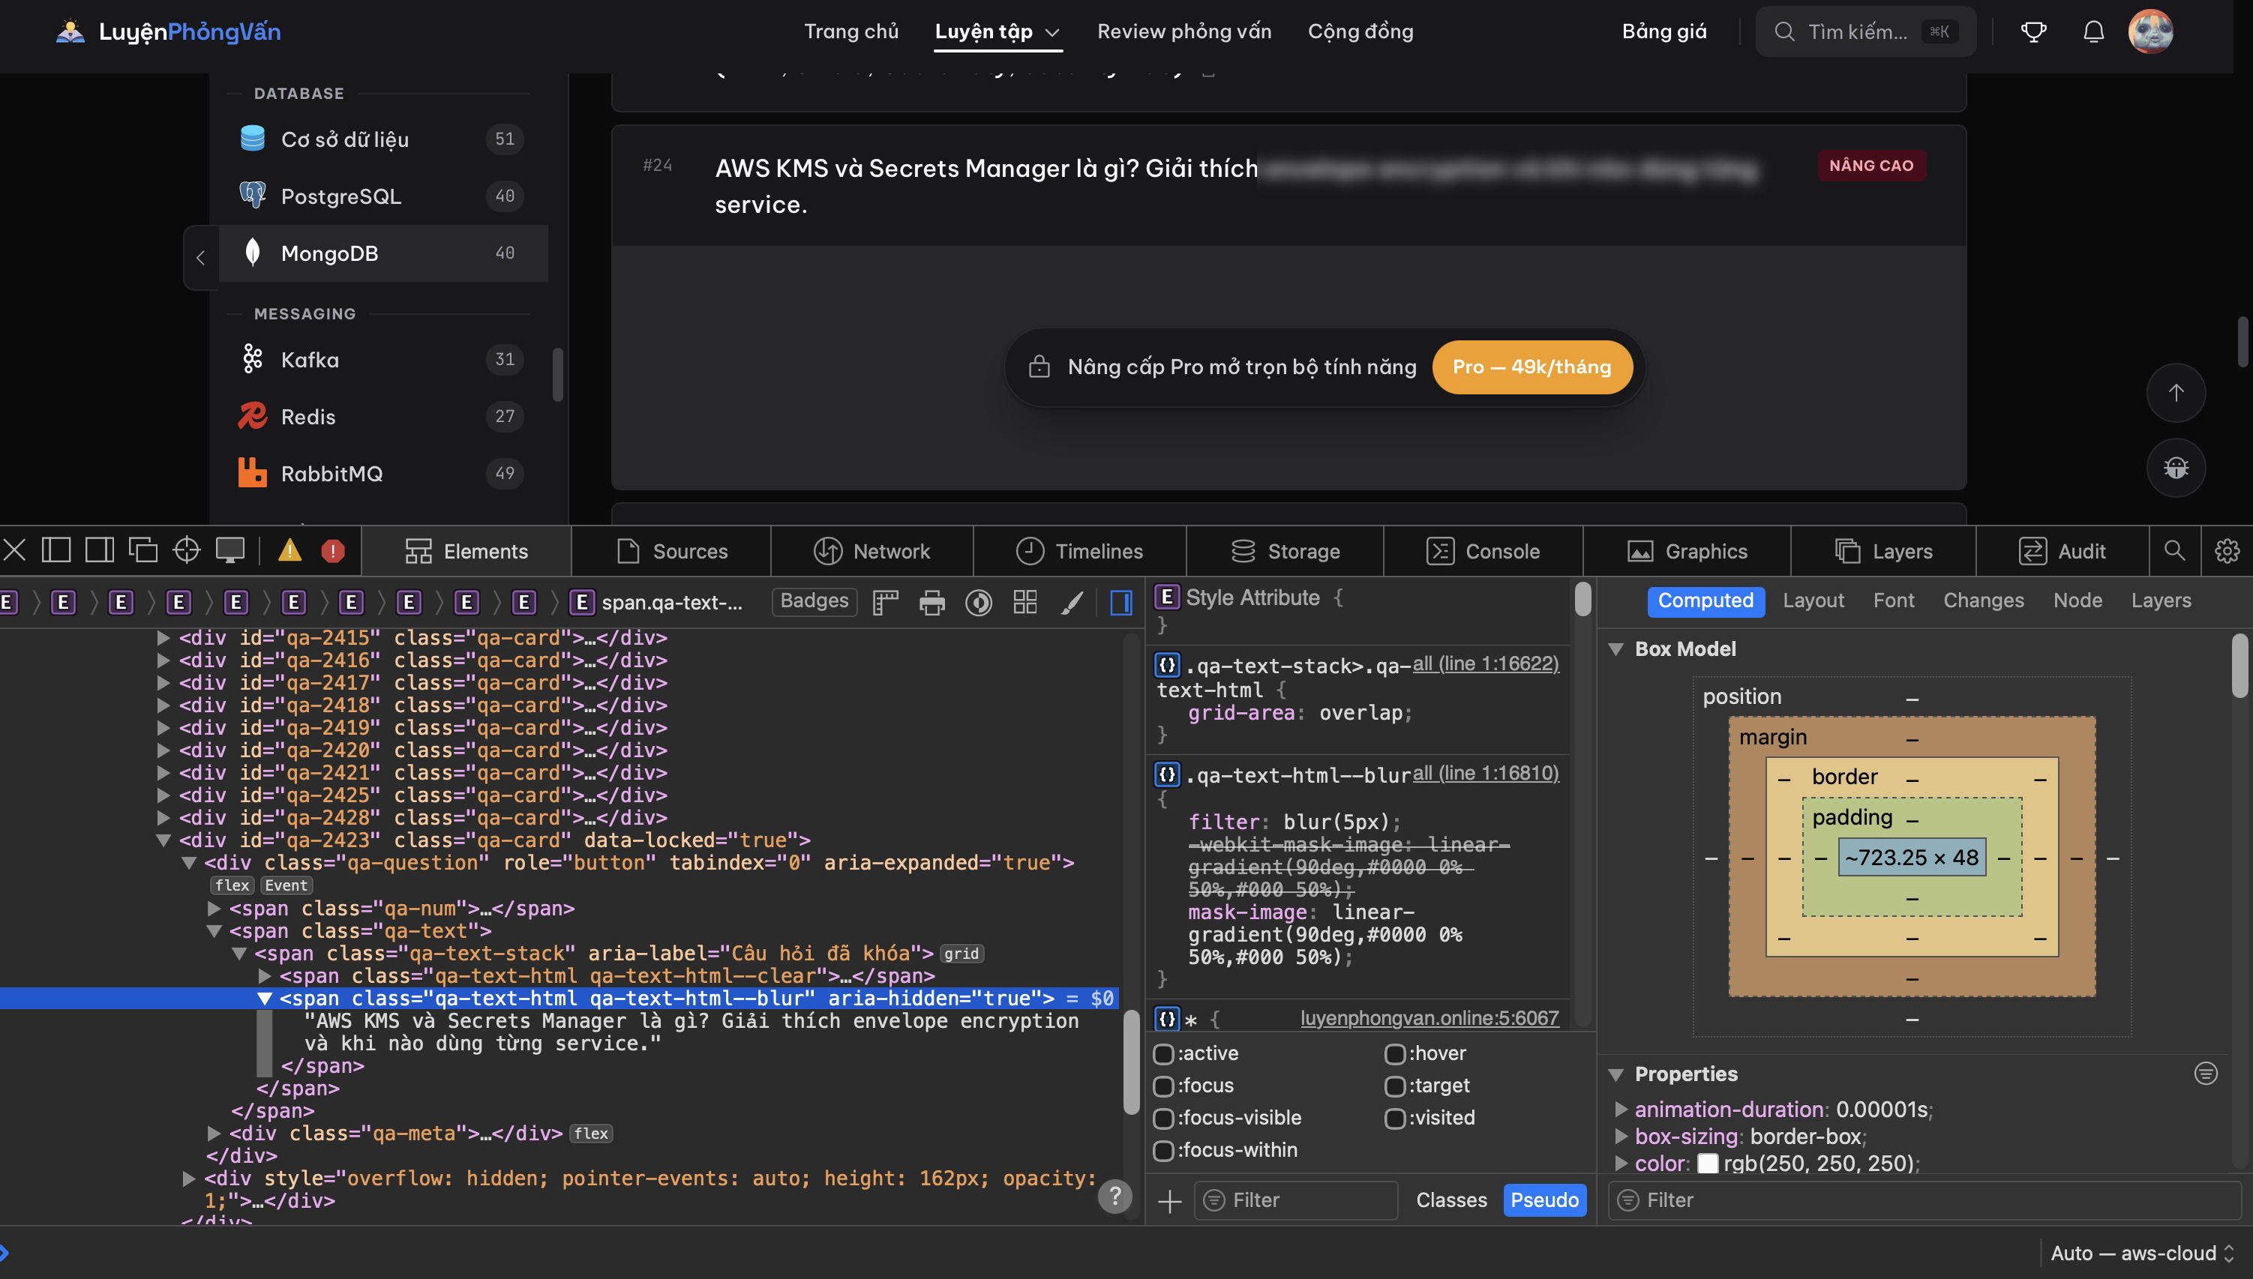Image resolution: width=2253 pixels, height=1279 pixels.
Task: Toggle compositing borders grid icon
Action: tap(1025, 603)
